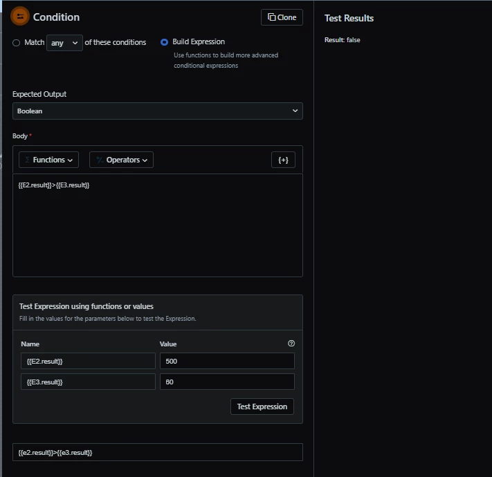Expand the Expected Output Boolean dropdown
Image resolution: width=492 pixels, height=477 pixels.
point(158,111)
